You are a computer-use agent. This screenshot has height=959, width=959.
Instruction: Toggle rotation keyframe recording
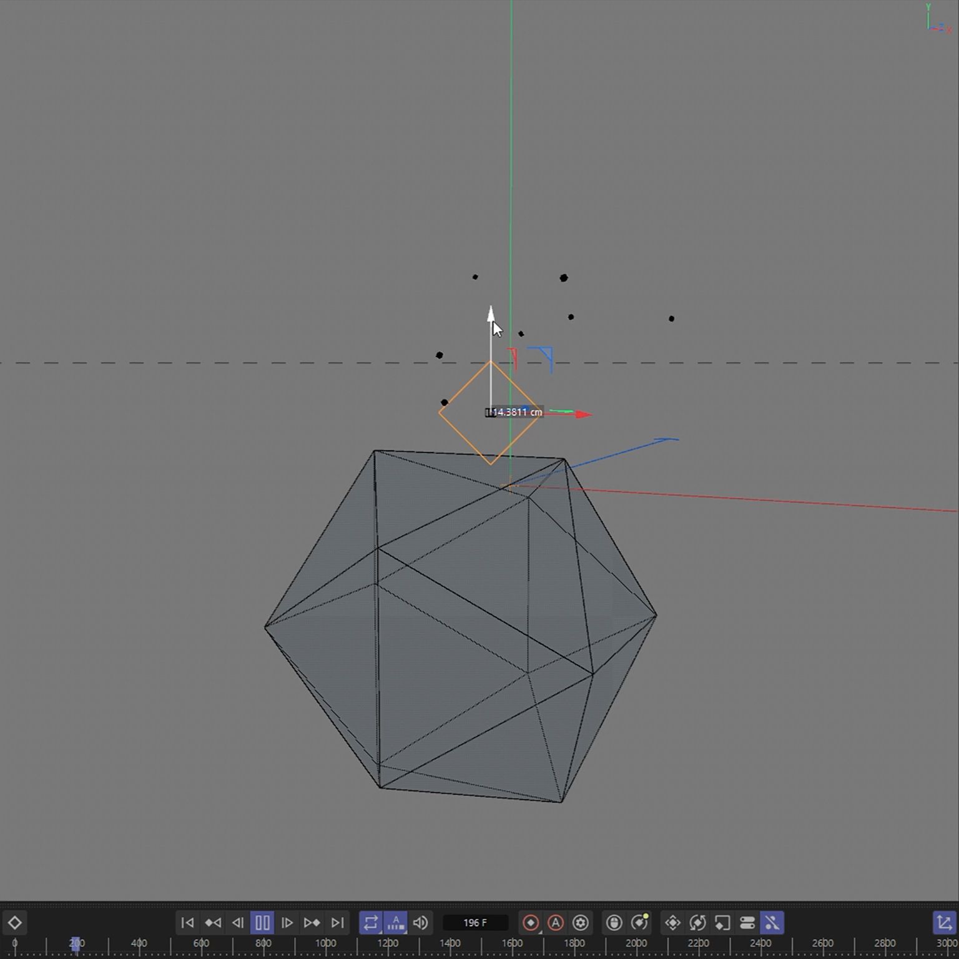tap(697, 923)
